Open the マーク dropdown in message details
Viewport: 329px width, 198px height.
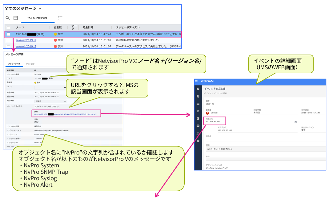pyautogui.click(x=50, y=87)
